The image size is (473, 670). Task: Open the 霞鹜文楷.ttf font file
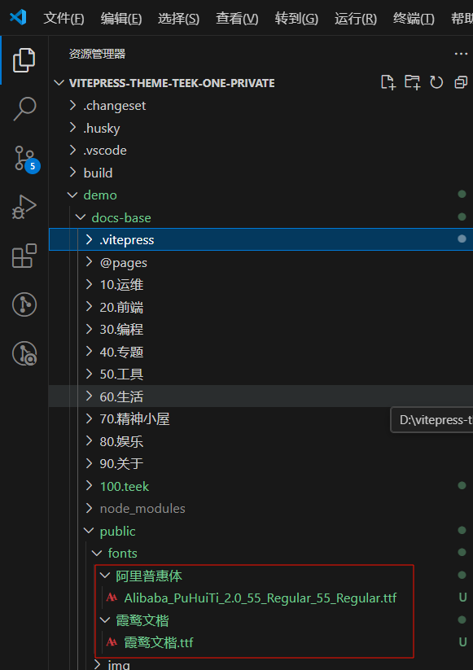(x=159, y=642)
